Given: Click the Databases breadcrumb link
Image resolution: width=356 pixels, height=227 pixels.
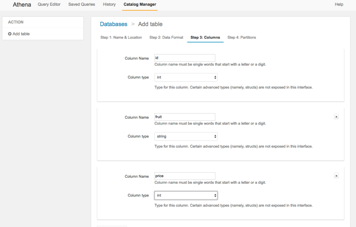Looking at the screenshot, I should point(114,24).
